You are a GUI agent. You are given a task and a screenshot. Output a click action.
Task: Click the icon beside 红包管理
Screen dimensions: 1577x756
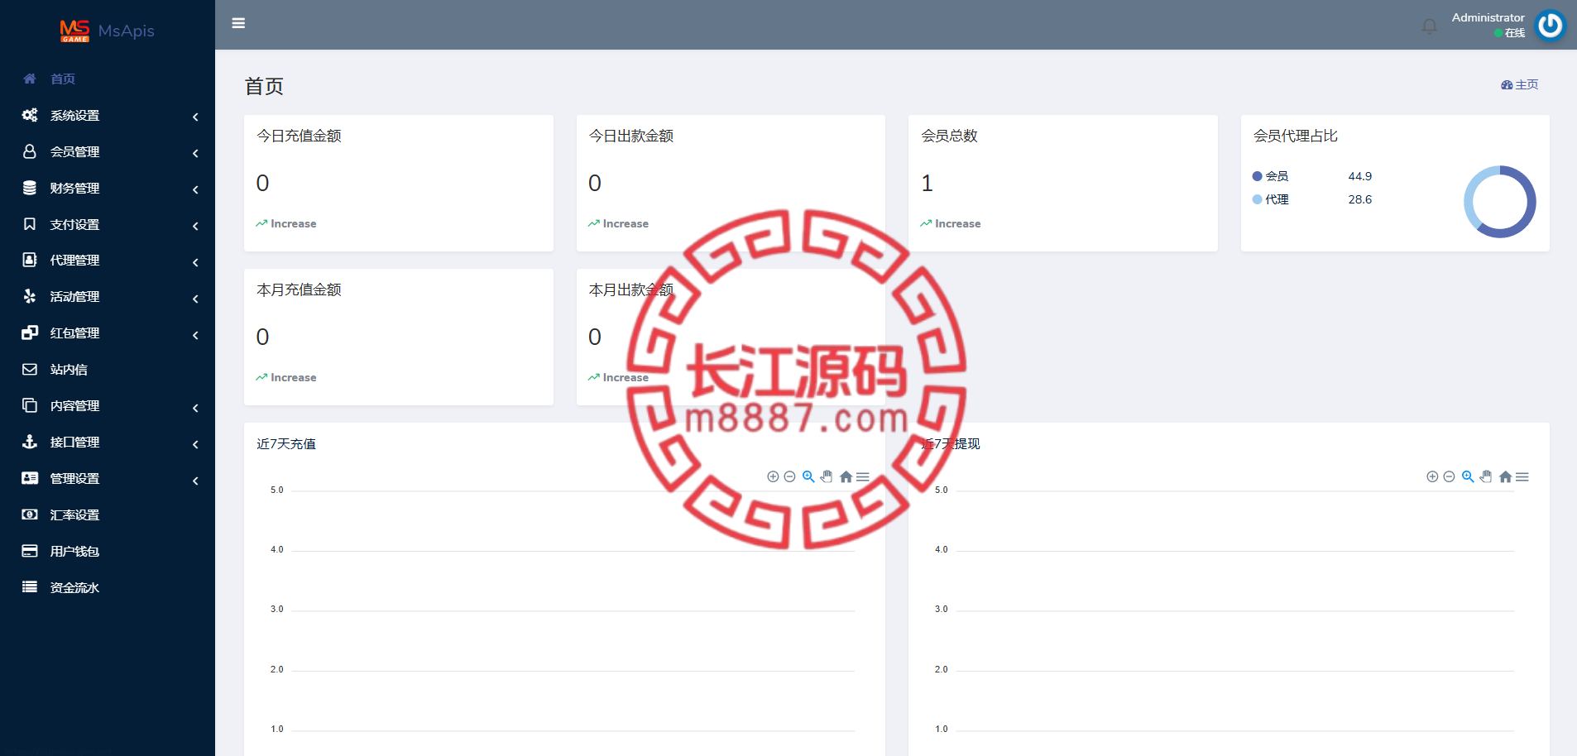point(30,333)
